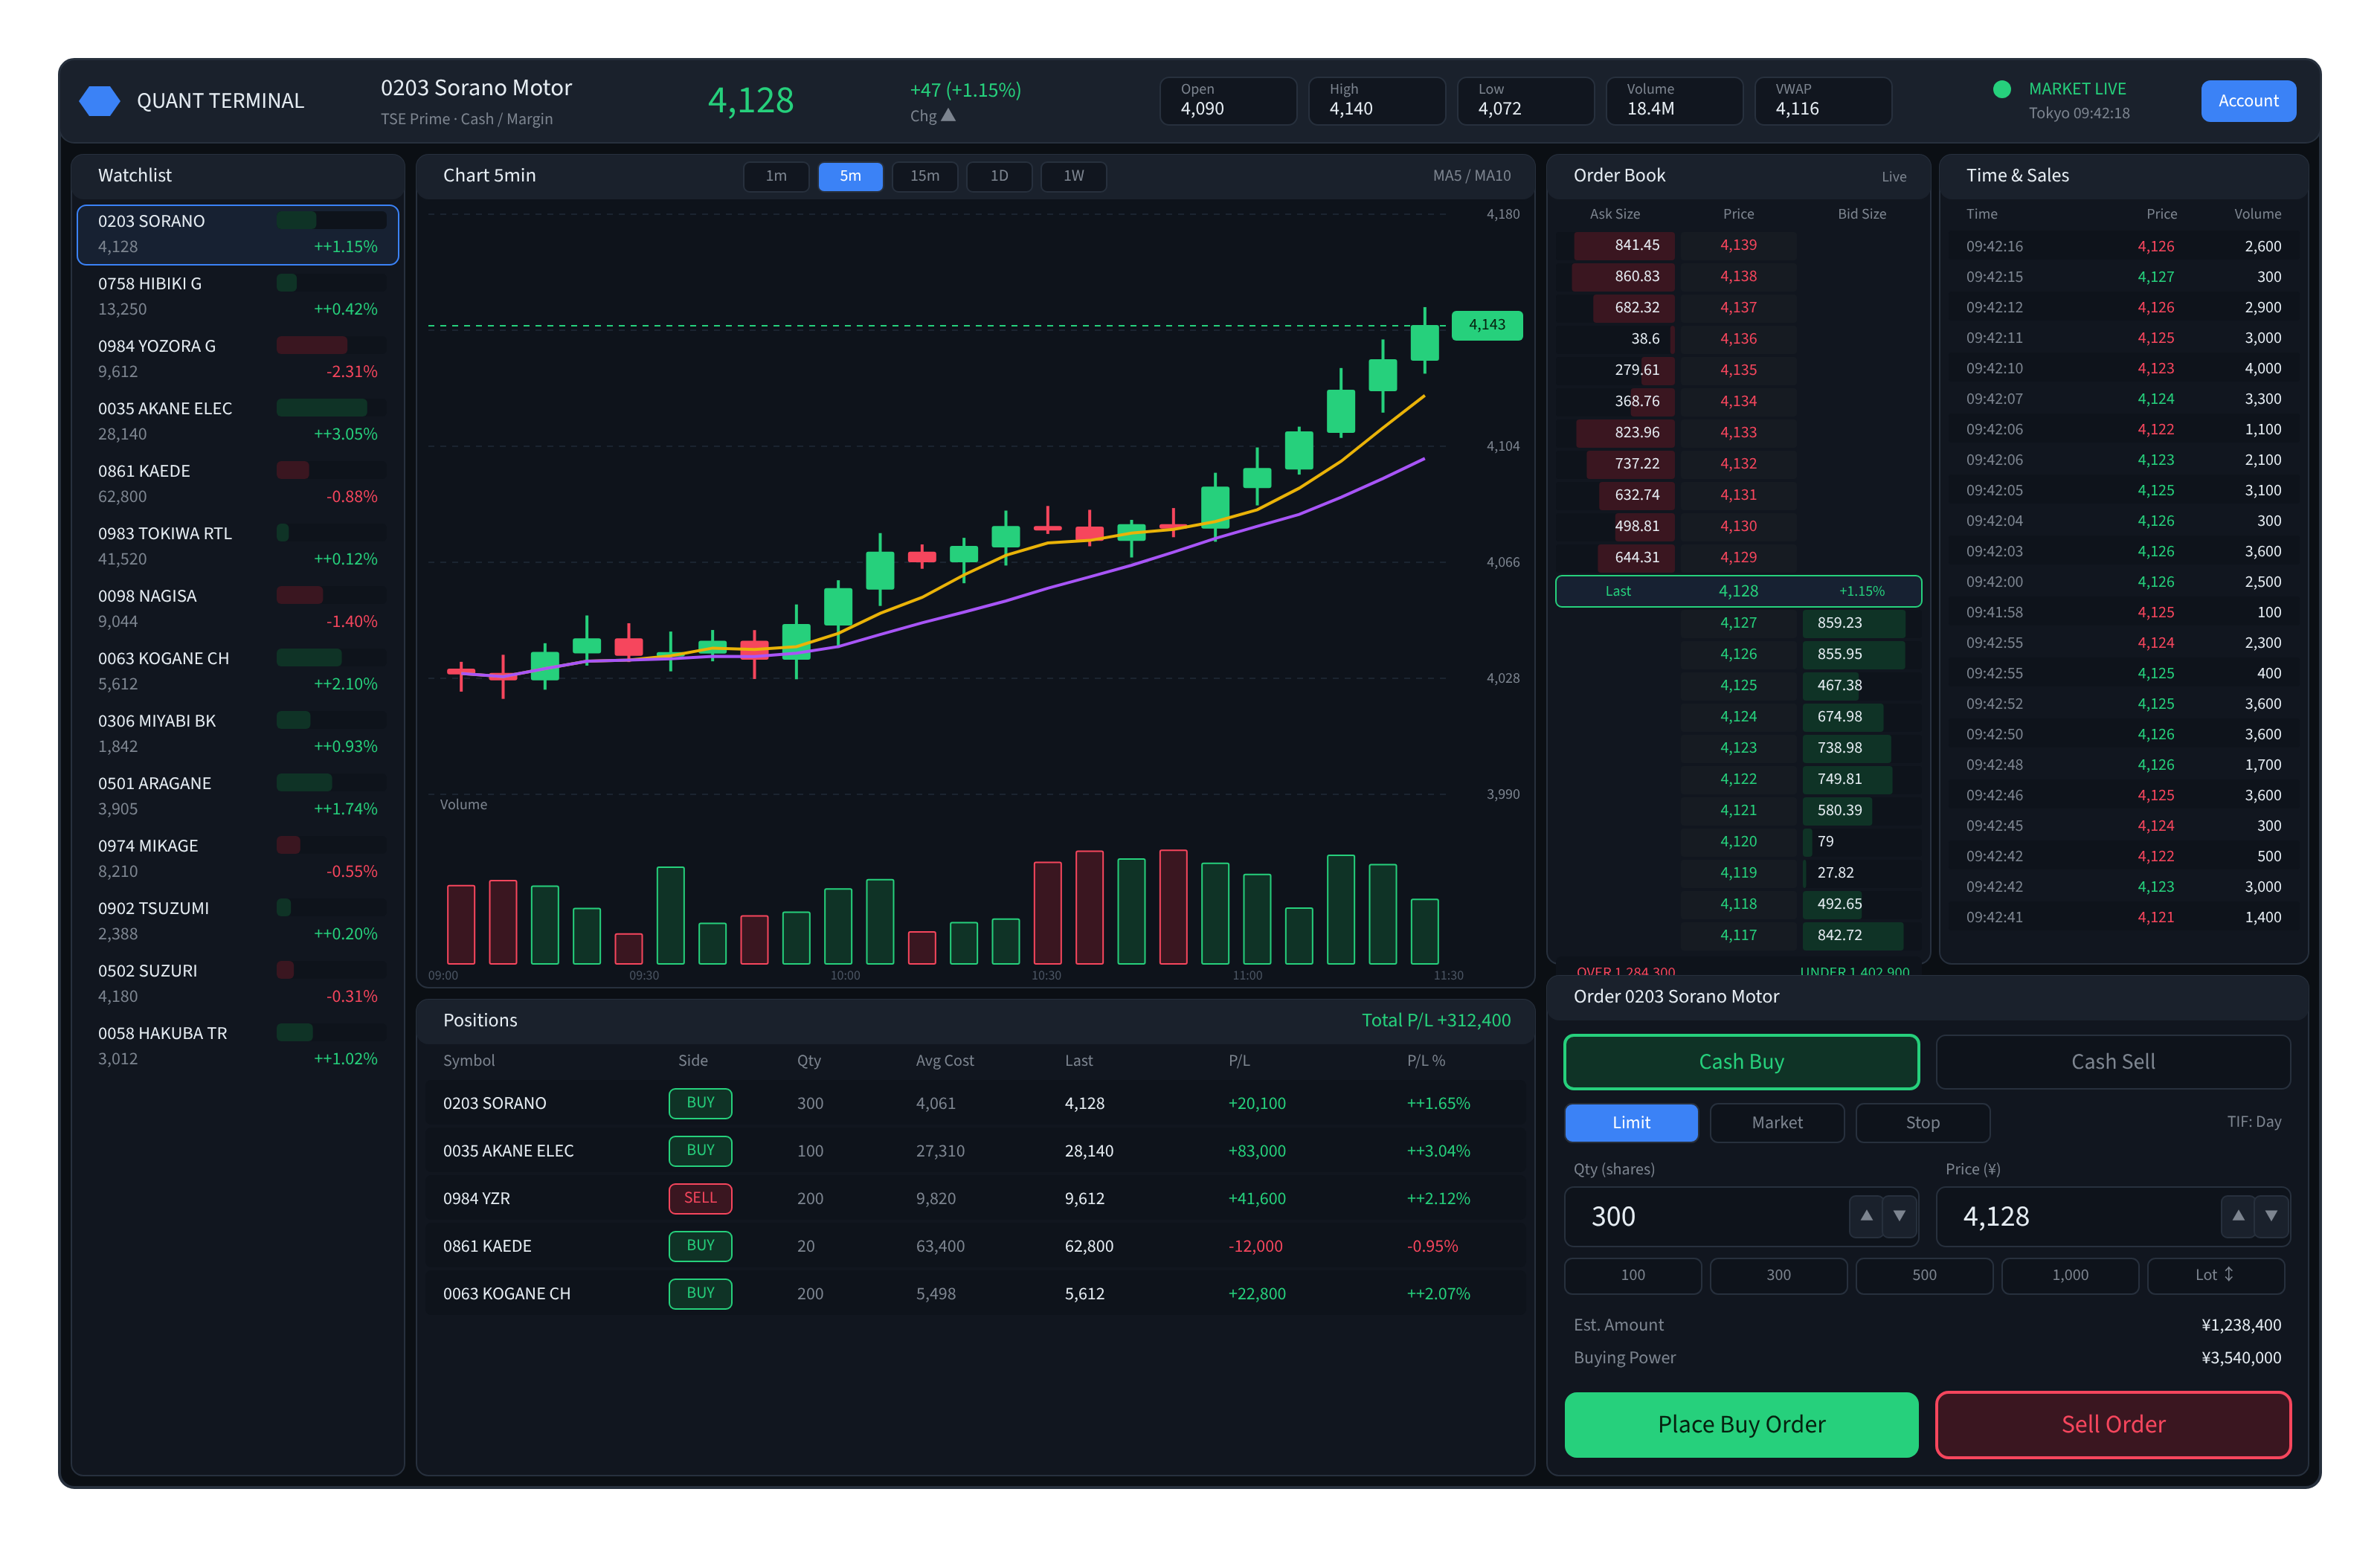
Task: Select 0974 MIKAGE in watchlist
Action: [x=238, y=859]
